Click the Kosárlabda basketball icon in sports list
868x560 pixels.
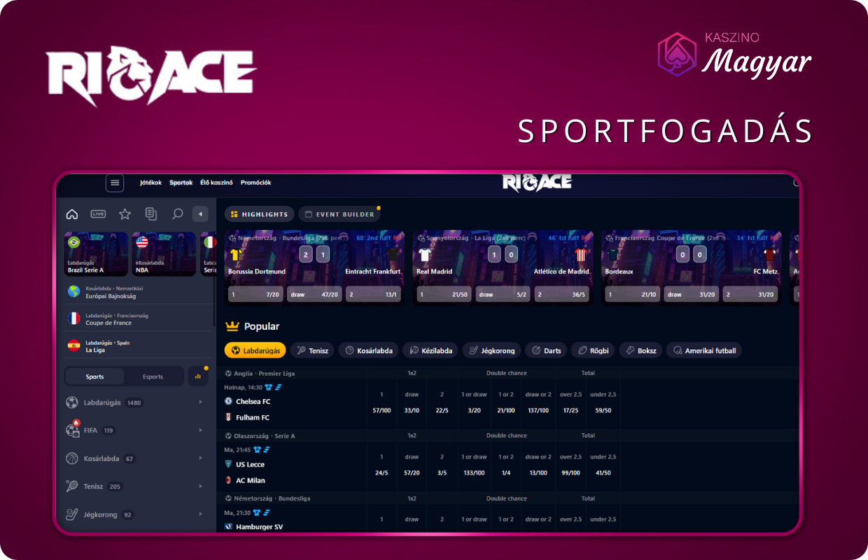[x=72, y=458]
